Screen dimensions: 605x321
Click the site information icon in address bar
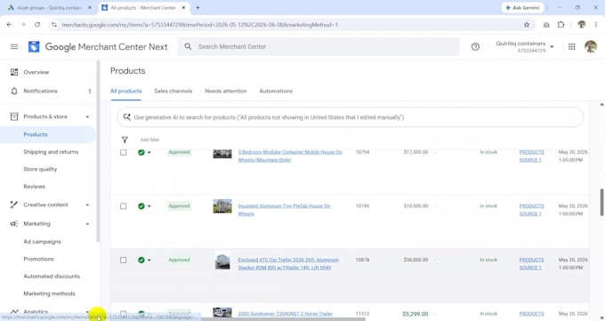coord(54,25)
